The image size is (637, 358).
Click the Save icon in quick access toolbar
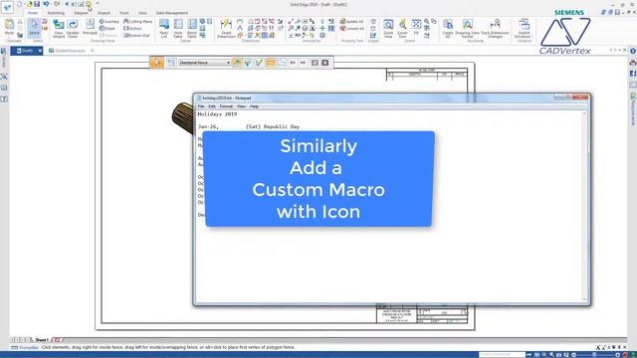(37, 4)
